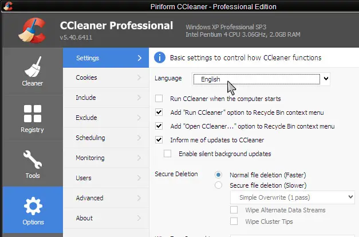This screenshot has height=237, width=359.
Task: Expand the Simple Overwrite (1 pass) dropdown
Action: point(292,197)
